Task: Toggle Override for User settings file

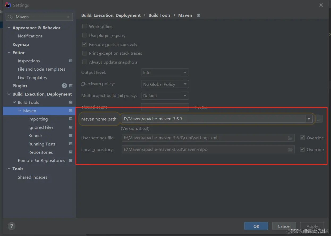Action: point(302,138)
